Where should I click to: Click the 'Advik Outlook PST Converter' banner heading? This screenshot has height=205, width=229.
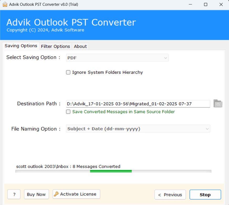(x=71, y=22)
